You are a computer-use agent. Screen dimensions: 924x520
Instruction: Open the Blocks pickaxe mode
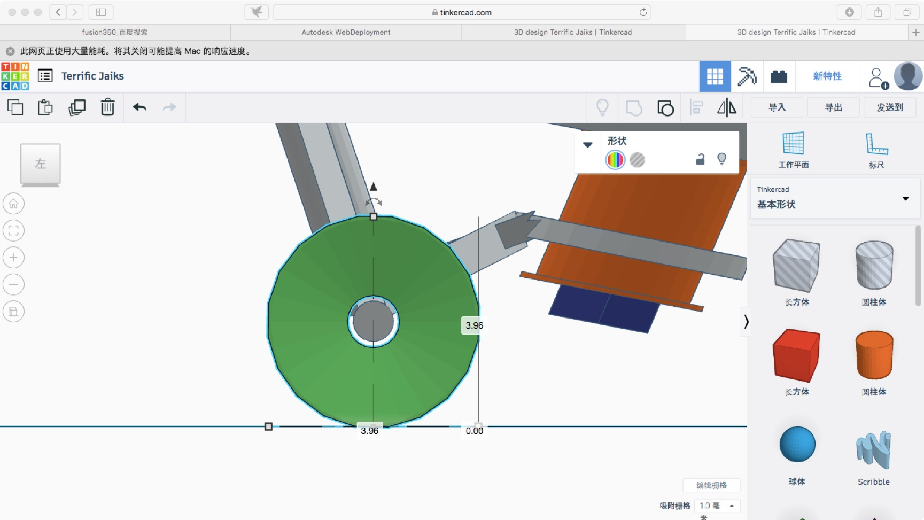(747, 76)
